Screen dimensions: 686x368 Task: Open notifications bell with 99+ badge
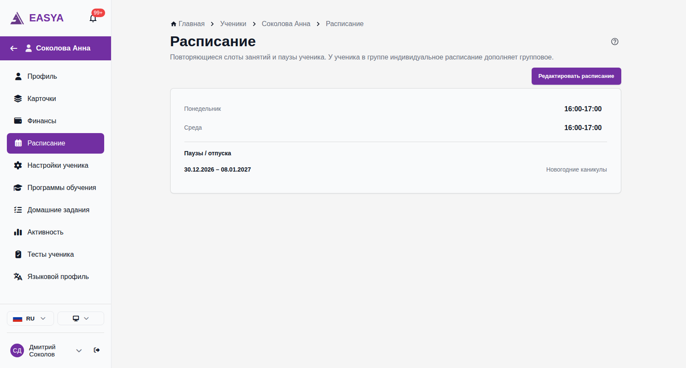(93, 18)
